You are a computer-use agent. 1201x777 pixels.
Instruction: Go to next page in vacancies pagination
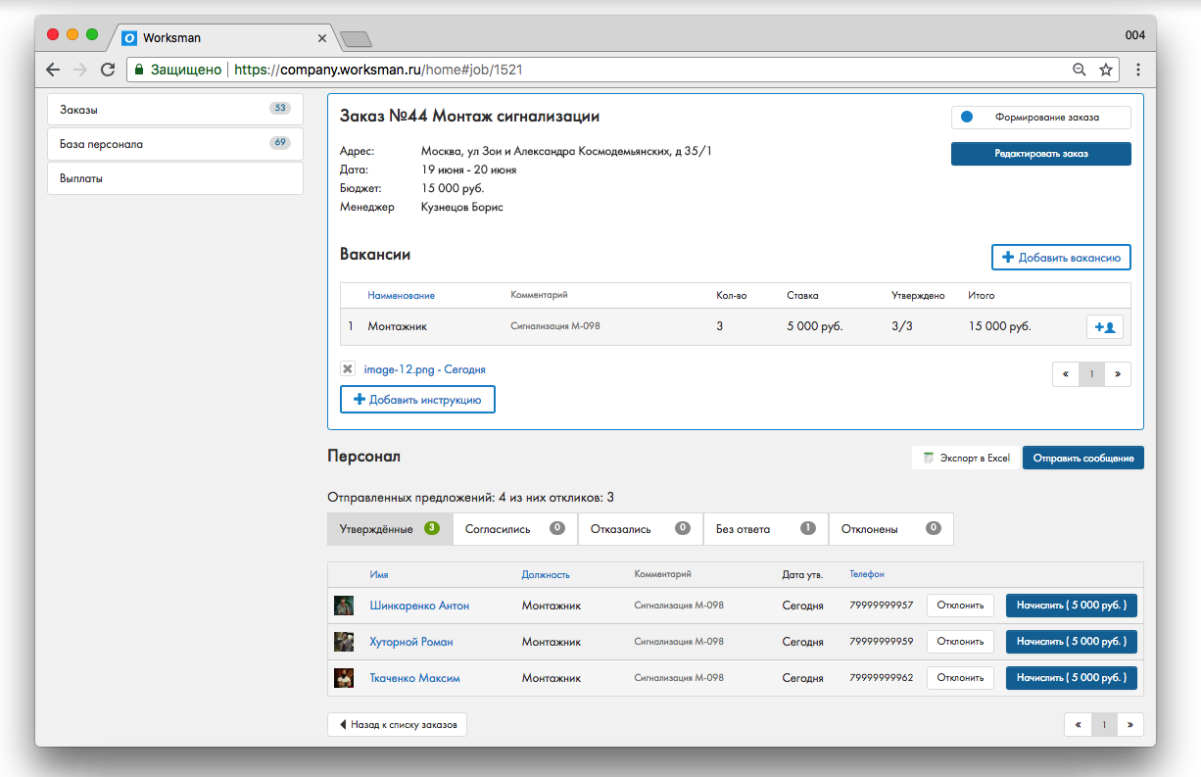click(x=1118, y=374)
